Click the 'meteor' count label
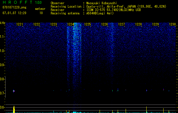 tap(40, 9)
